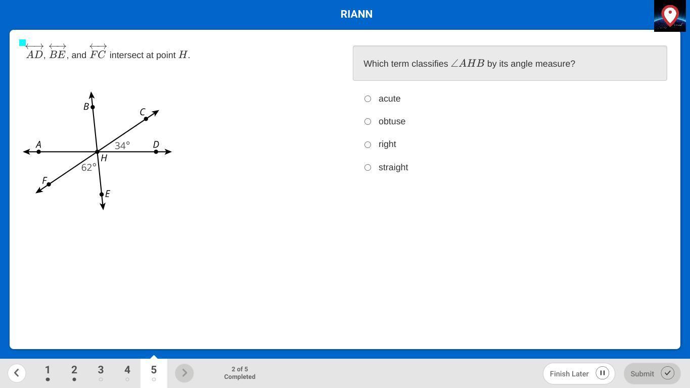Click the previous question arrow
The height and width of the screenshot is (388, 690).
coord(17,373)
